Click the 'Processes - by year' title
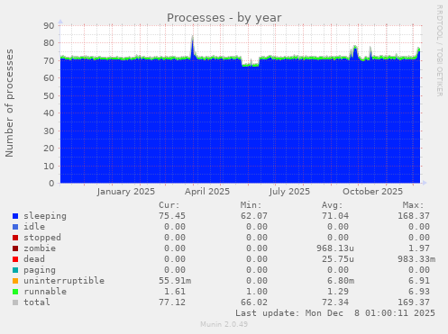The width and height of the screenshot is (448, 334). (224, 18)
